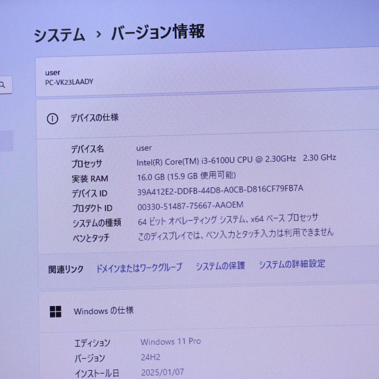Click the breadcrumb chevron after システム
The height and width of the screenshot is (379, 379).
point(99,34)
